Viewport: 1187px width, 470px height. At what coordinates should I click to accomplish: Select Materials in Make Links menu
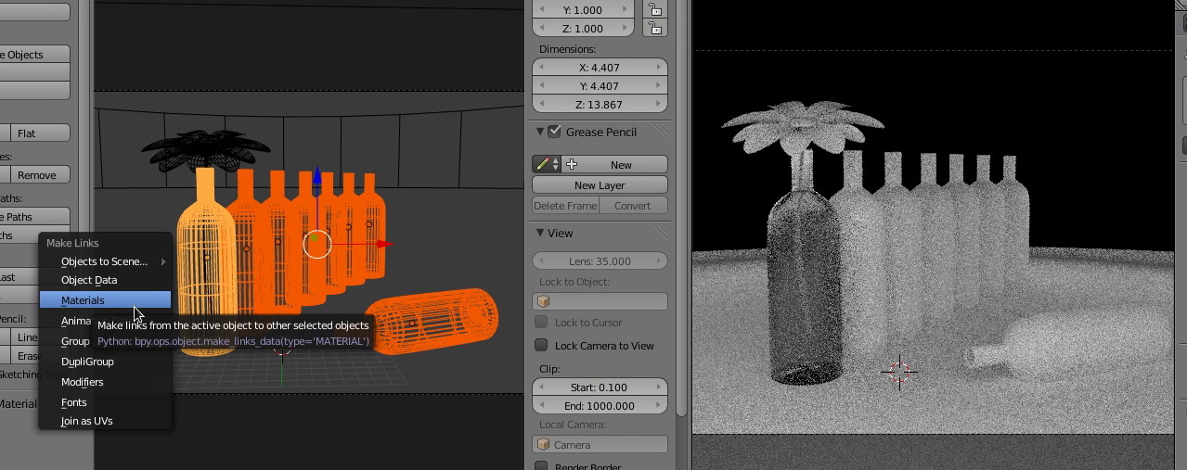point(83,300)
